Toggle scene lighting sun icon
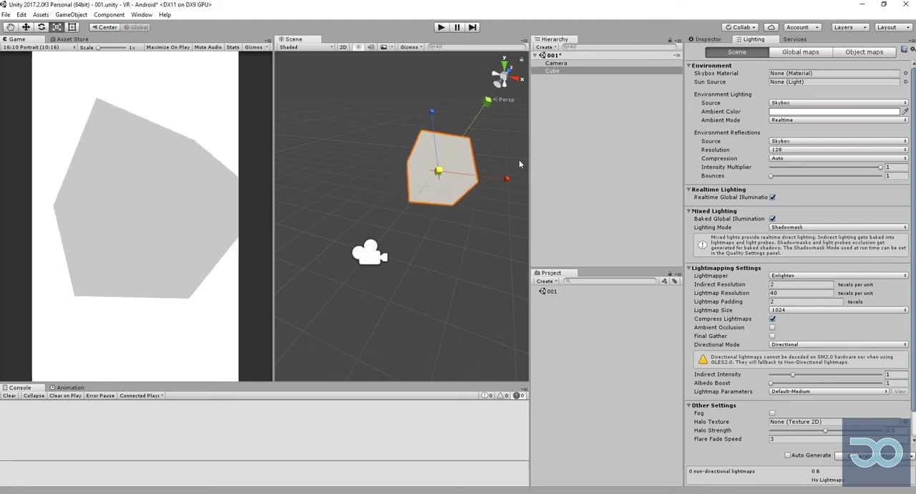Viewport: 916px width, 494px height. pos(359,47)
